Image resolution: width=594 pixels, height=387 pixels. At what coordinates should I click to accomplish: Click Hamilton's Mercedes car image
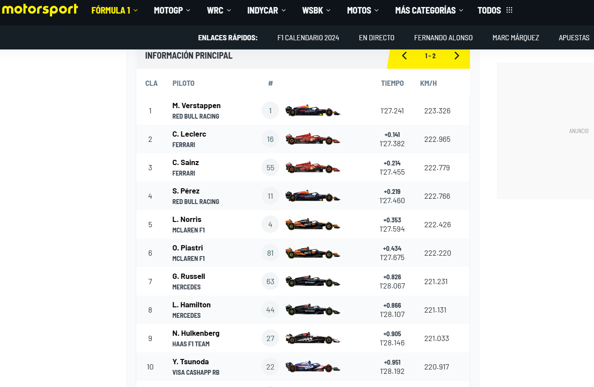[313, 310]
